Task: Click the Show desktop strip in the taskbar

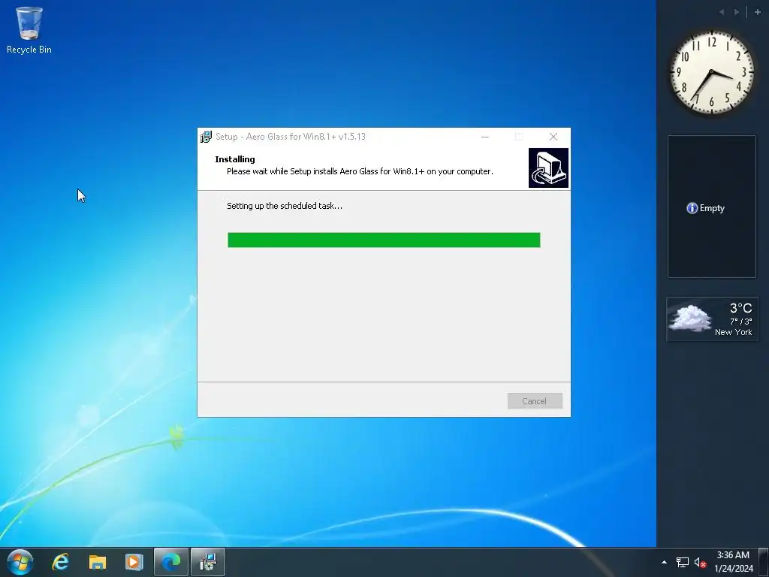Action: [764, 562]
